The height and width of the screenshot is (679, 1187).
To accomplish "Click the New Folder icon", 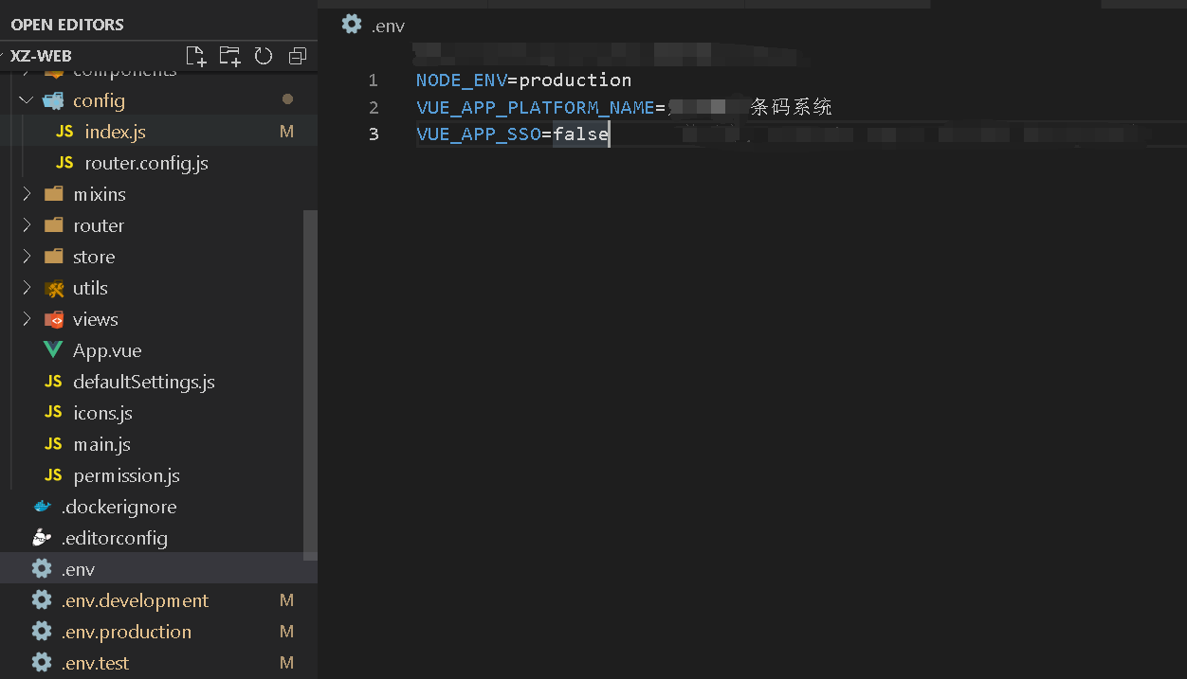I will [229, 55].
